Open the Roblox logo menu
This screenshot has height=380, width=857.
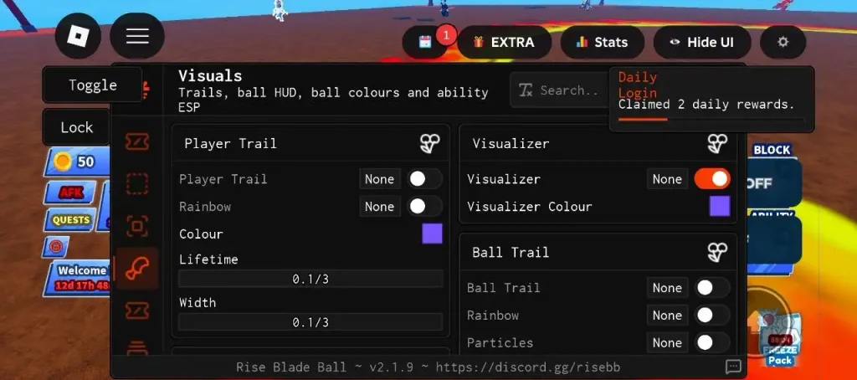[78, 36]
